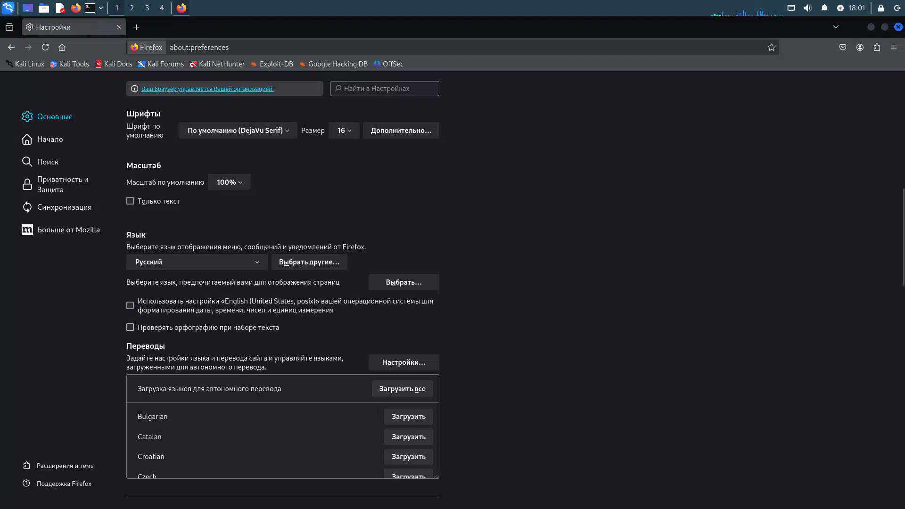Image resolution: width=905 pixels, height=509 pixels.
Task: Open the Kali Forums bookmark
Action: 161,64
